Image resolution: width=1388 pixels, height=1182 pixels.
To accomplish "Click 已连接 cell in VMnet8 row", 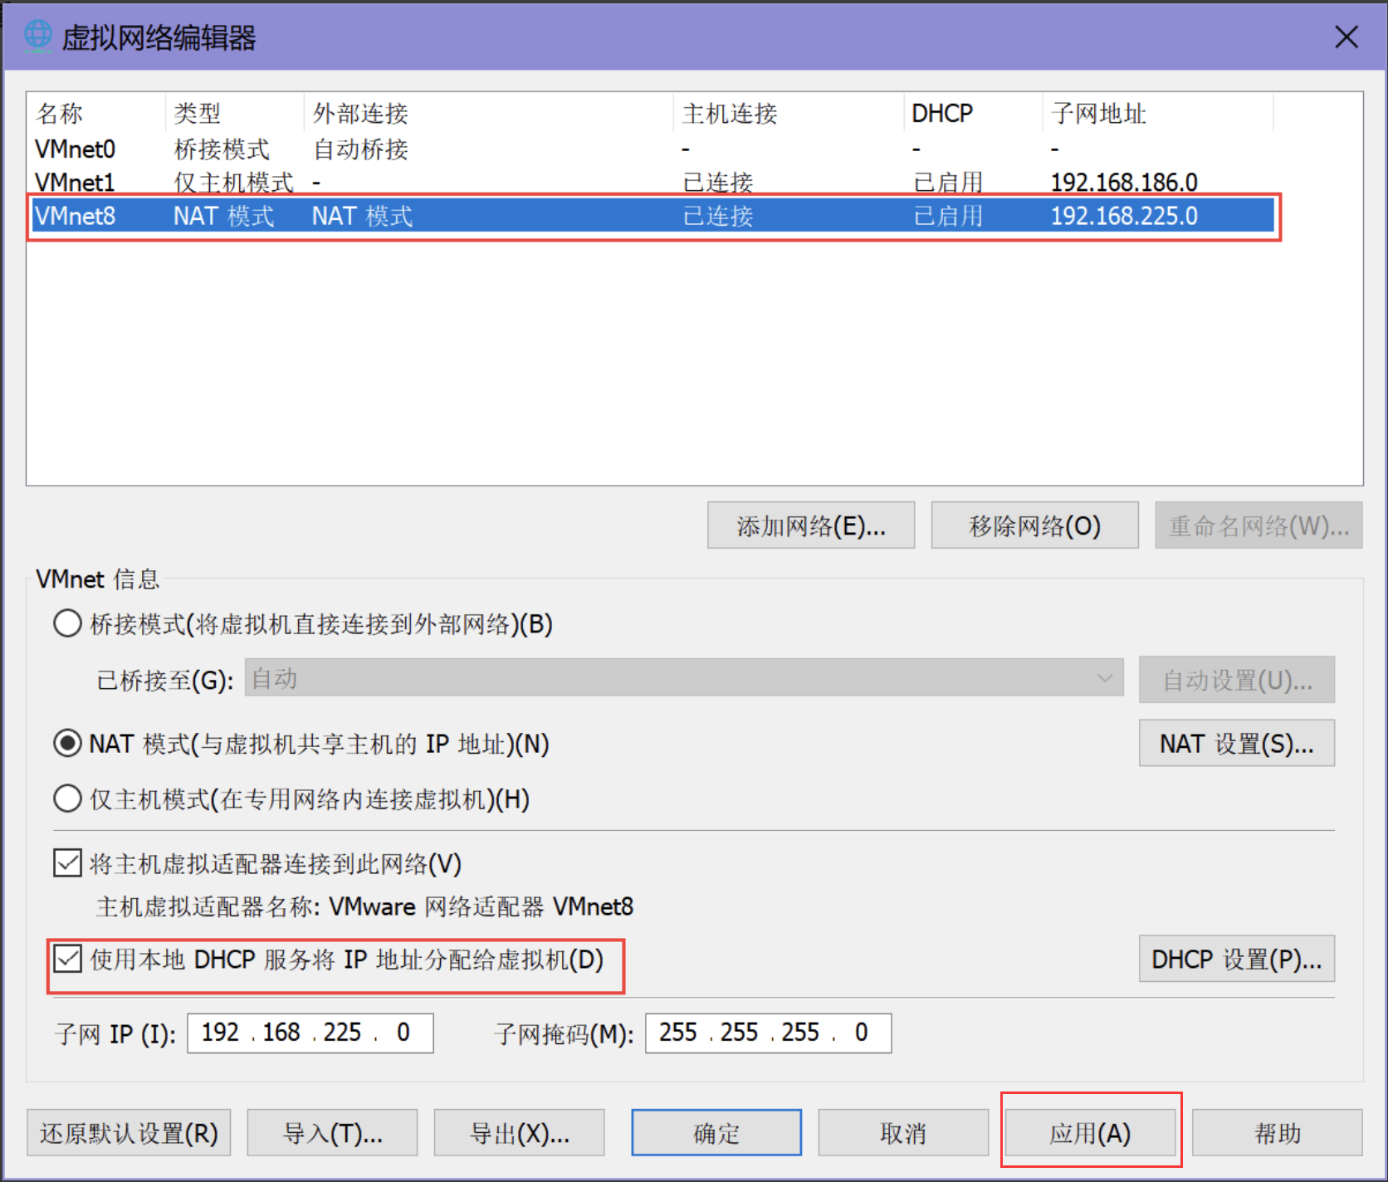I will (x=718, y=216).
